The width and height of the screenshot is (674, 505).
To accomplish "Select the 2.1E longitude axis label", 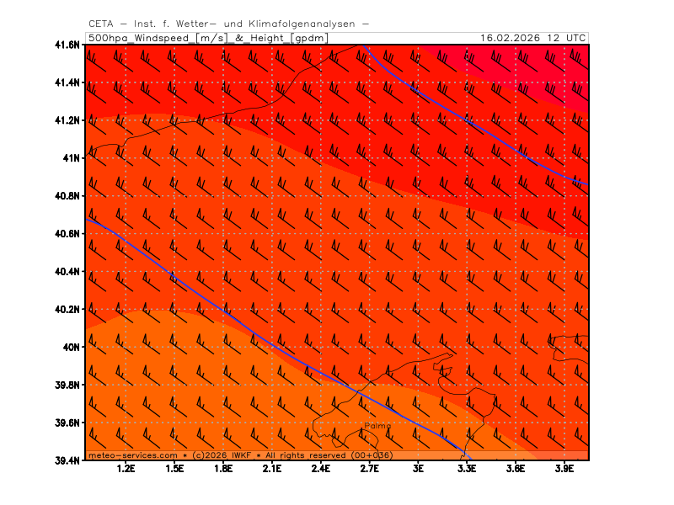I will pyautogui.click(x=272, y=469).
